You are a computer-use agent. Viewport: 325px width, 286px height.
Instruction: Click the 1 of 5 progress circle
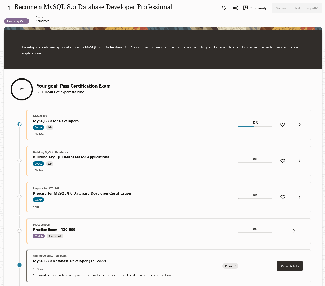(x=22, y=89)
